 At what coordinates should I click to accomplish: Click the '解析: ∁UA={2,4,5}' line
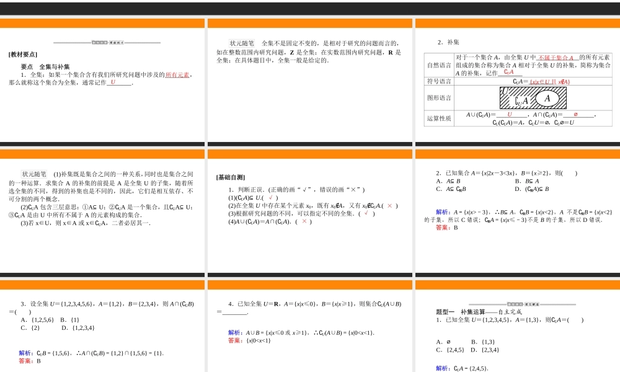pyautogui.click(x=462, y=368)
